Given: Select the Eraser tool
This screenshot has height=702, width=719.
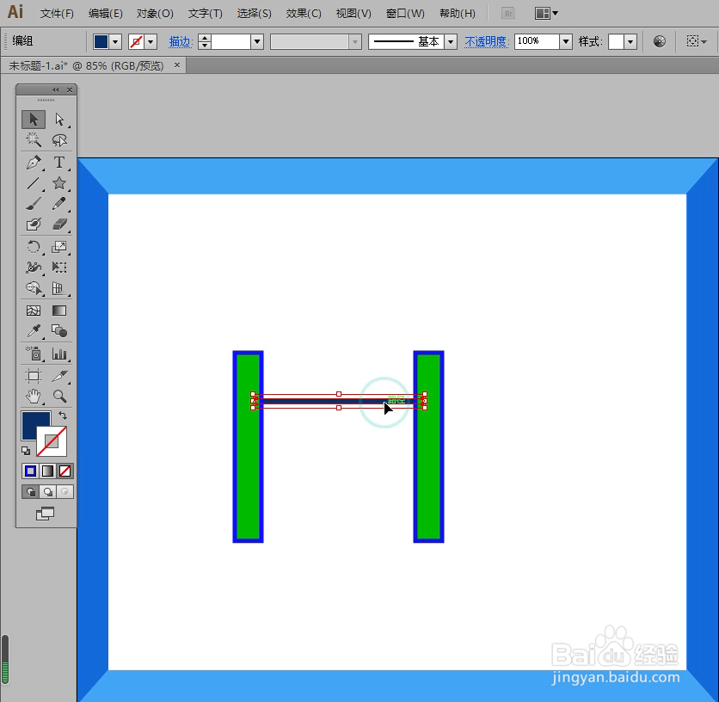Looking at the screenshot, I should [59, 225].
